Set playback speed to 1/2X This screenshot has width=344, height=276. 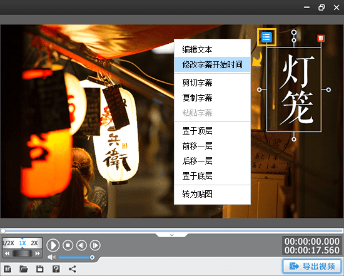(8, 243)
